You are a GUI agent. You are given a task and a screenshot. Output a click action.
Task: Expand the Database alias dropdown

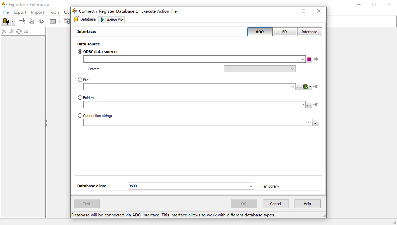pos(251,186)
